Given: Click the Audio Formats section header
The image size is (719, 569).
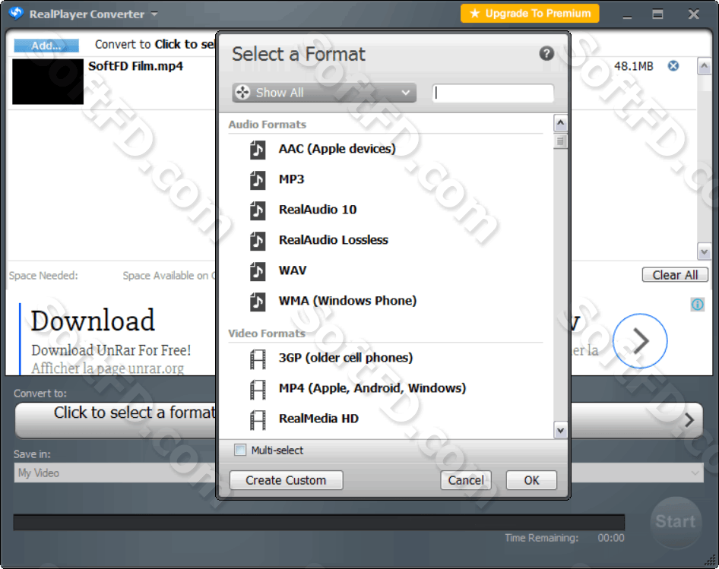Looking at the screenshot, I should (268, 125).
